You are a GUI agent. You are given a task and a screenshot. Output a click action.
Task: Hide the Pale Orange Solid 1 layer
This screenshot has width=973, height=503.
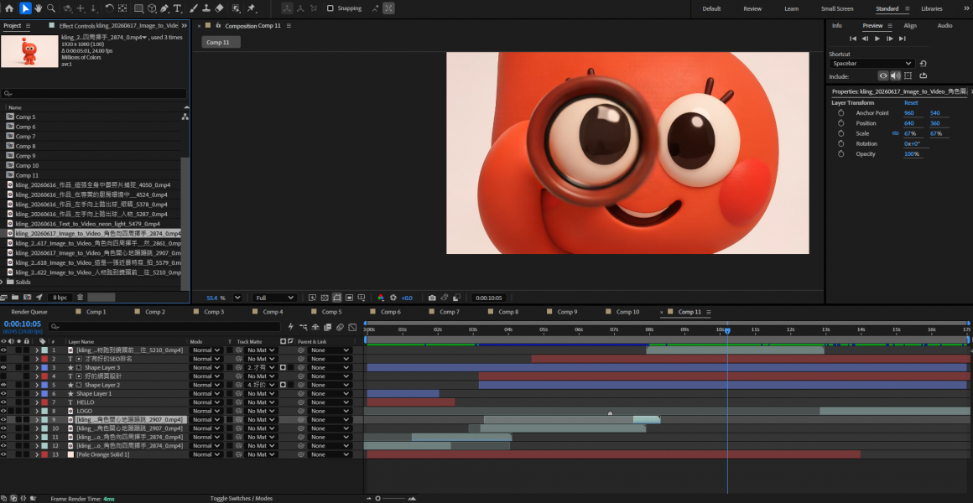click(x=3, y=454)
